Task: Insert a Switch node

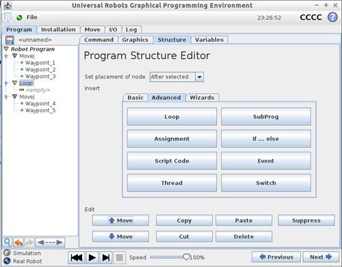Action: click(x=266, y=183)
